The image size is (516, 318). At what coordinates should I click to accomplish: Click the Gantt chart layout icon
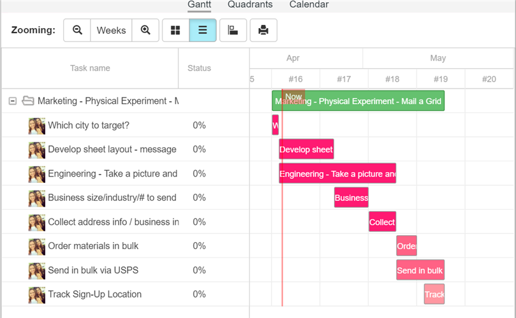[x=233, y=30]
